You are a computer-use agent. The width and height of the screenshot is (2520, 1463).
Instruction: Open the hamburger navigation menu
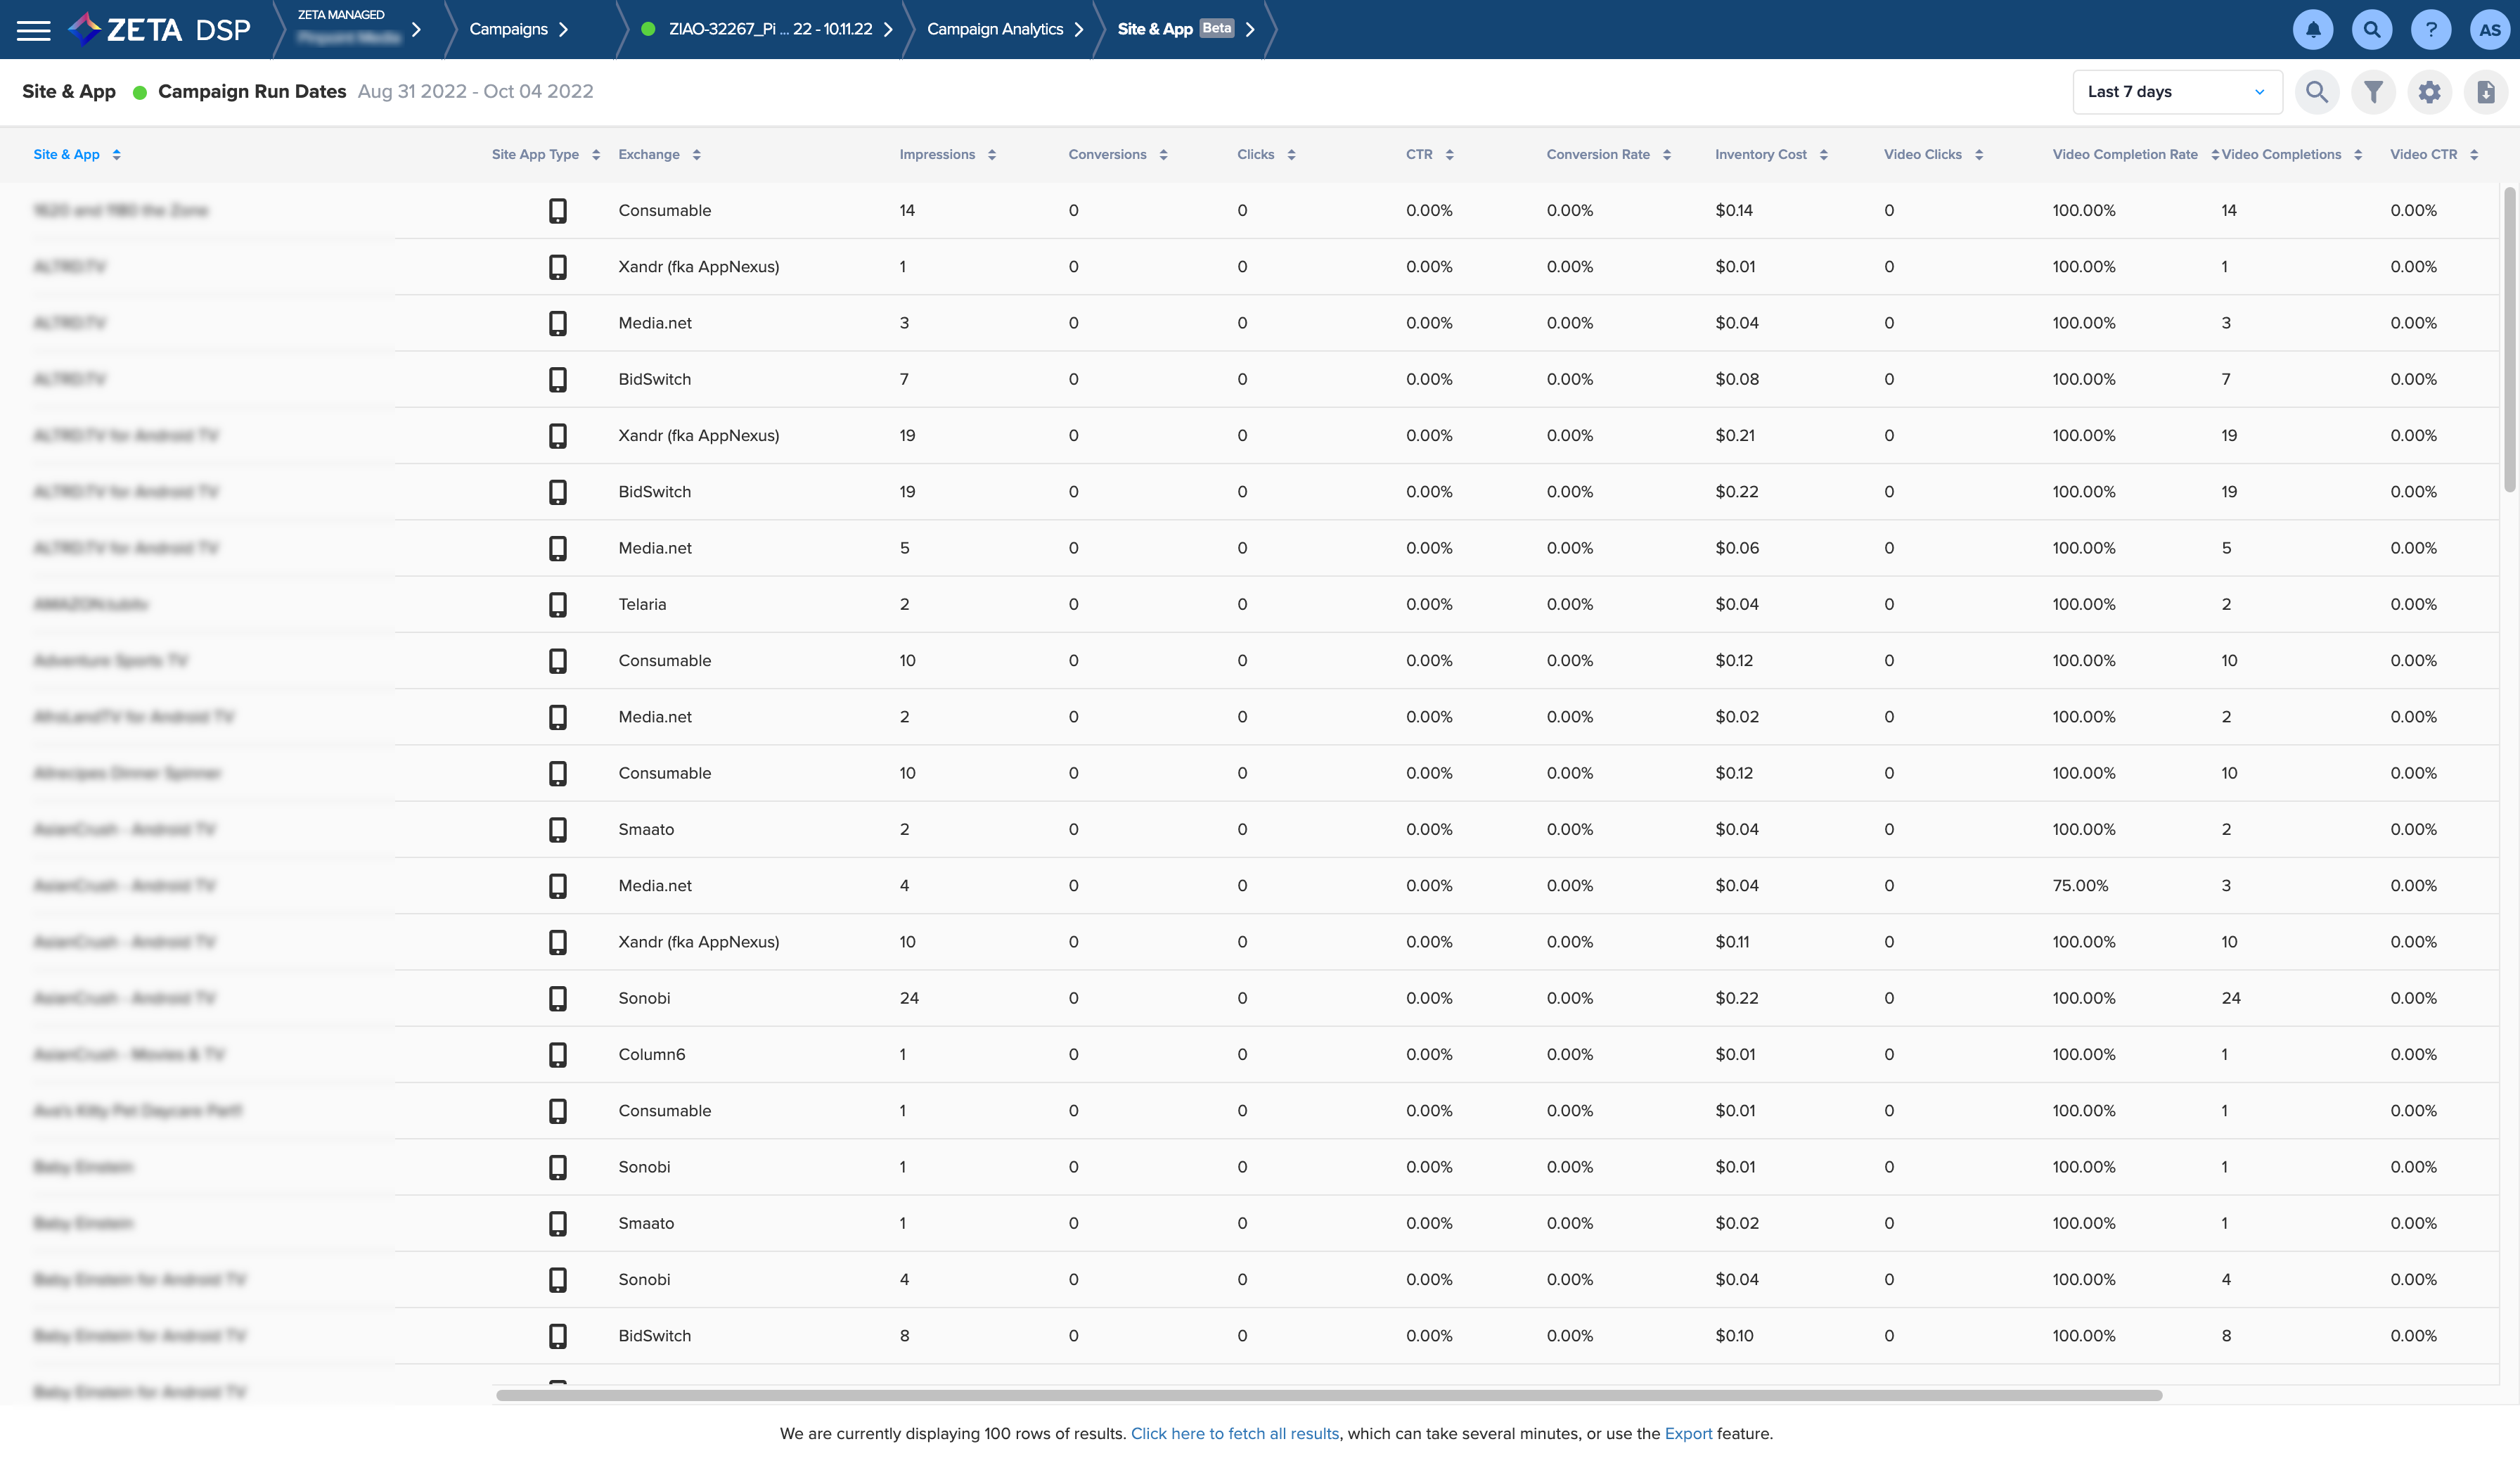[33, 30]
